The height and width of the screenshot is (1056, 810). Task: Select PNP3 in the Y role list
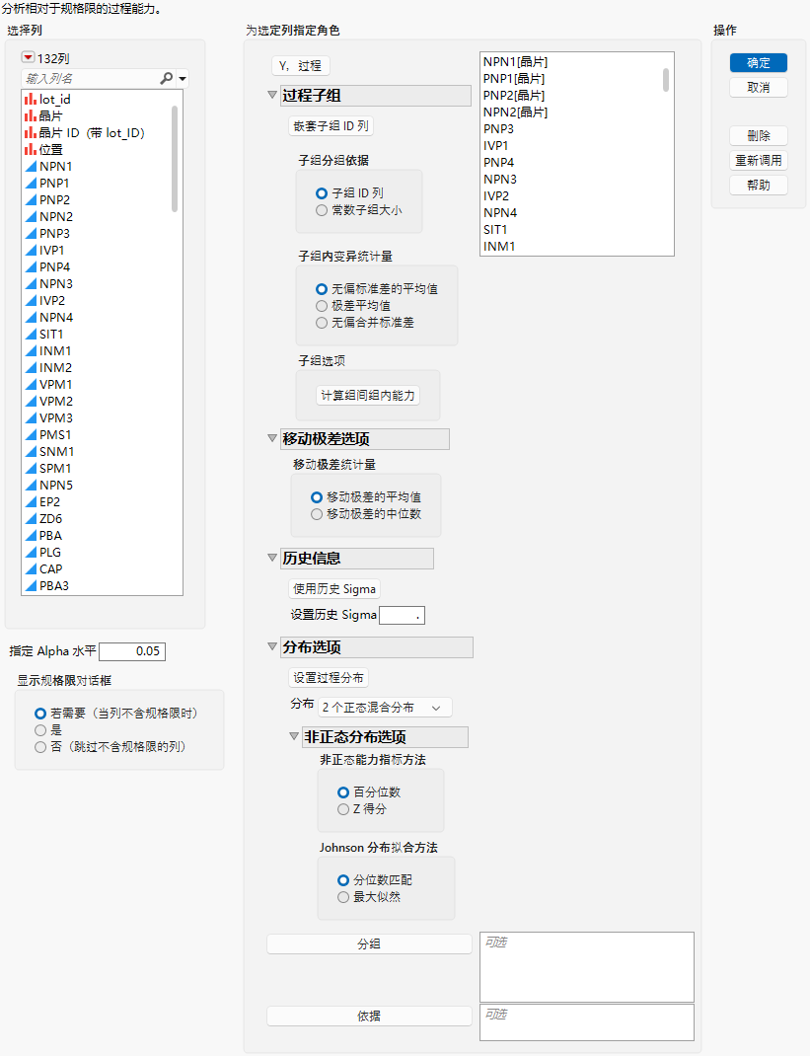pyautogui.click(x=498, y=128)
